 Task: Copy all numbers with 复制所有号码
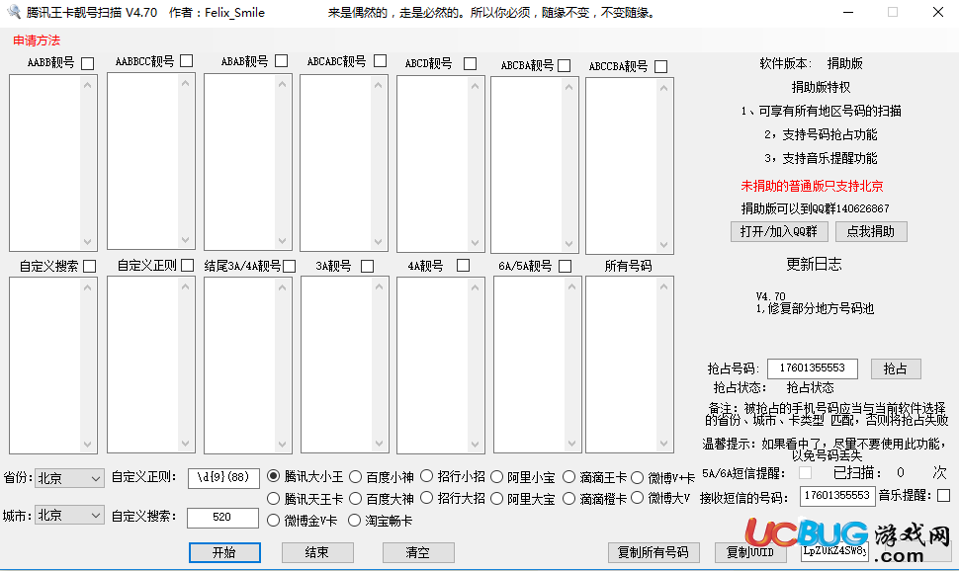[654, 552]
